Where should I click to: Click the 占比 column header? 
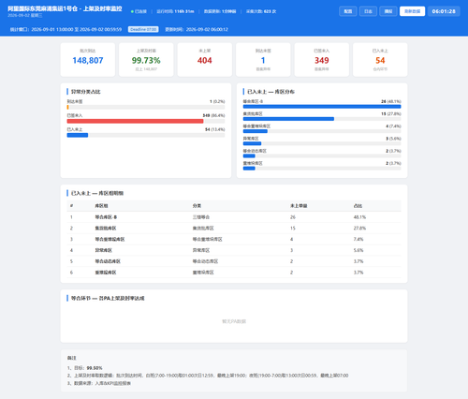tap(358, 206)
